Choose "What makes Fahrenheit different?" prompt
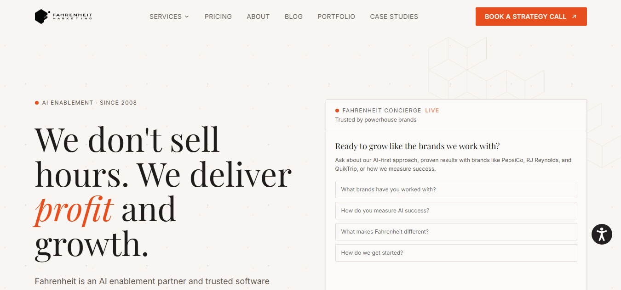 coord(456,232)
